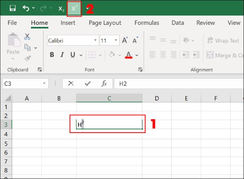
Task: Open text orientation options
Action: point(188,40)
